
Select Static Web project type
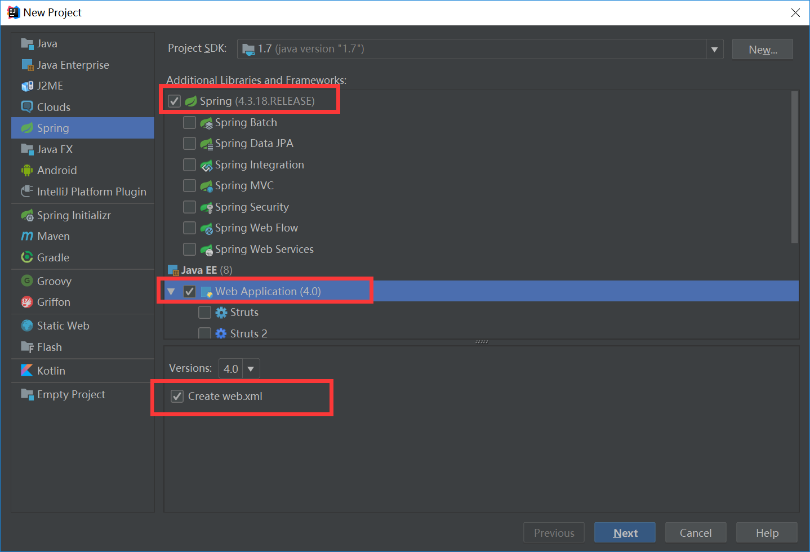83,326
